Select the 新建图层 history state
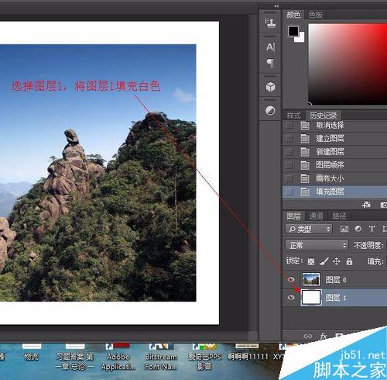 334,152
